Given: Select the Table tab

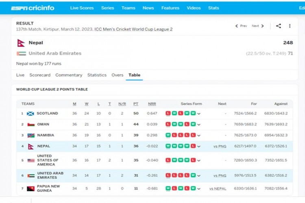Looking at the screenshot, I should pos(135,75).
